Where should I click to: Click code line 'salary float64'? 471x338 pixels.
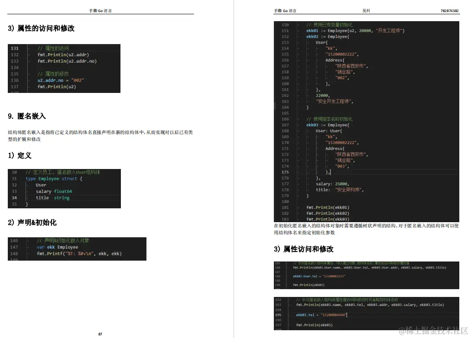click(x=54, y=191)
